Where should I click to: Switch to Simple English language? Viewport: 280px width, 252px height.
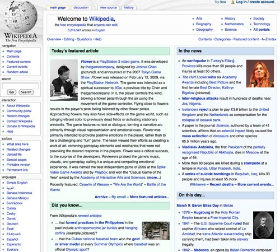(x=17, y=183)
